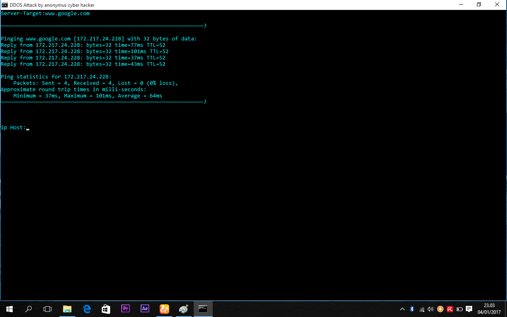Click the 'Pinging www.google.com' line
Image resolution: width=507 pixels, height=317 pixels.
click(99, 39)
